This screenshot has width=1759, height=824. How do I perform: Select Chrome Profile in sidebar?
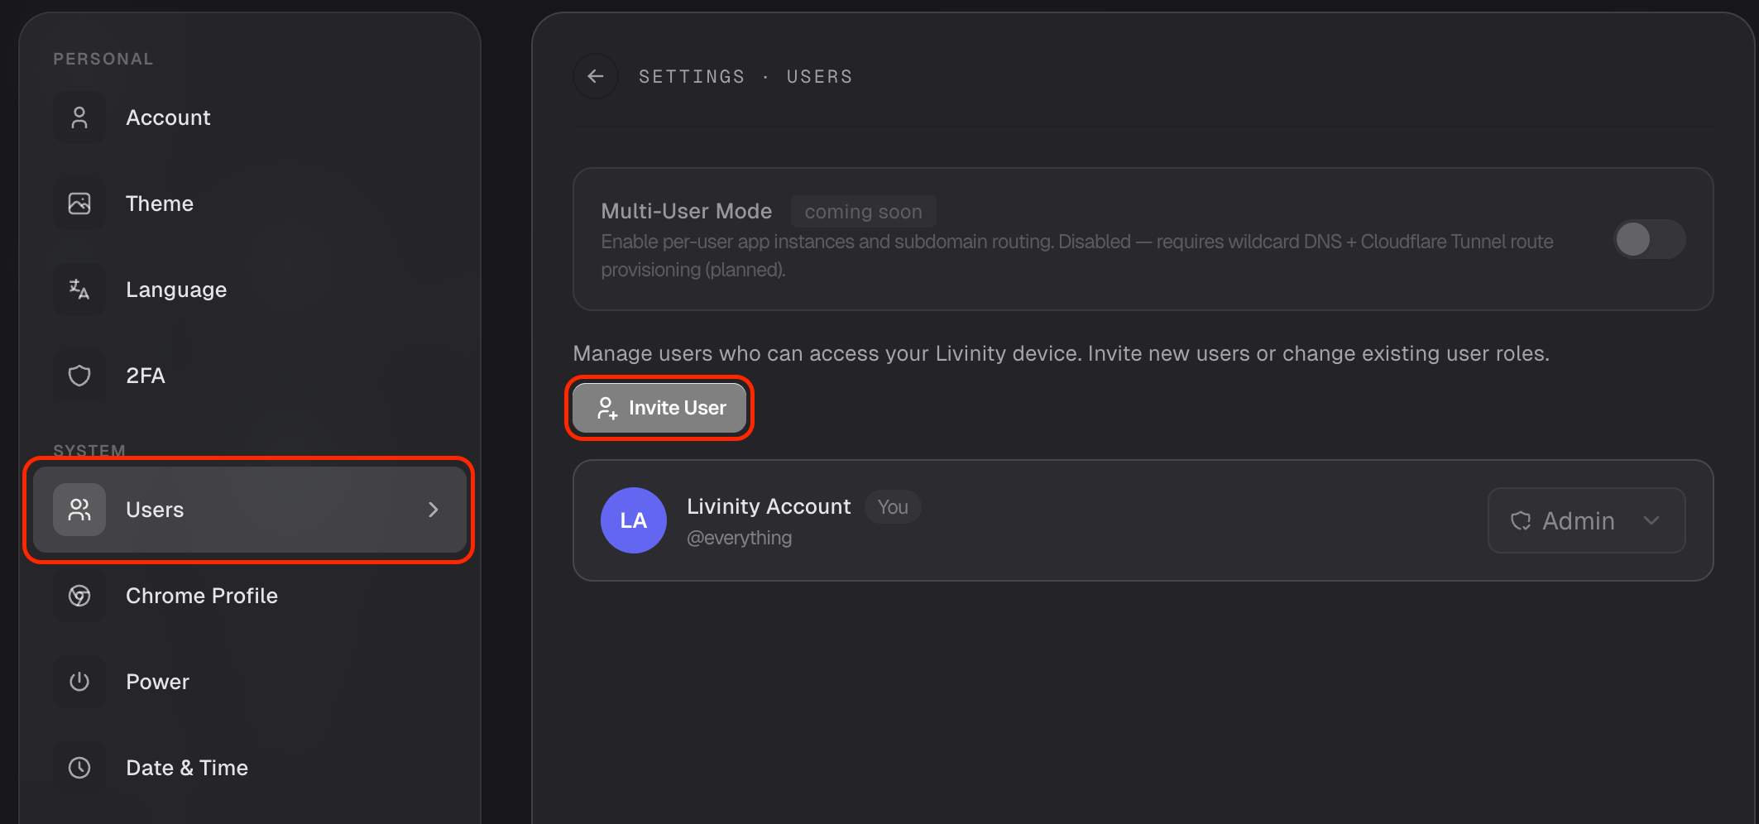point(249,596)
